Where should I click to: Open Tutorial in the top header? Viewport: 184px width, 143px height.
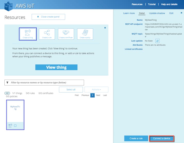[152, 4]
